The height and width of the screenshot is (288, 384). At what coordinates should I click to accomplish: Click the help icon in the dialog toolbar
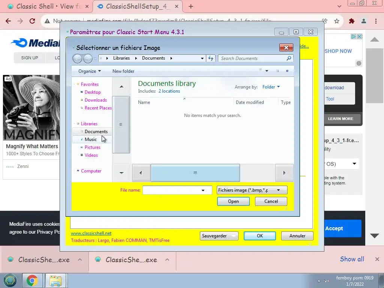pos(287,71)
